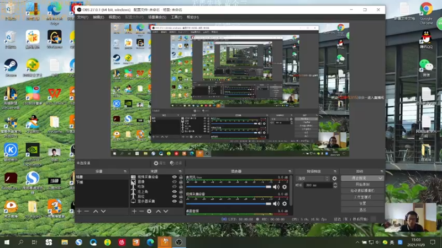Open the 渐变 transition type dropdown
Image resolution: width=442 pixels, height=248 pixels.
[313, 178]
